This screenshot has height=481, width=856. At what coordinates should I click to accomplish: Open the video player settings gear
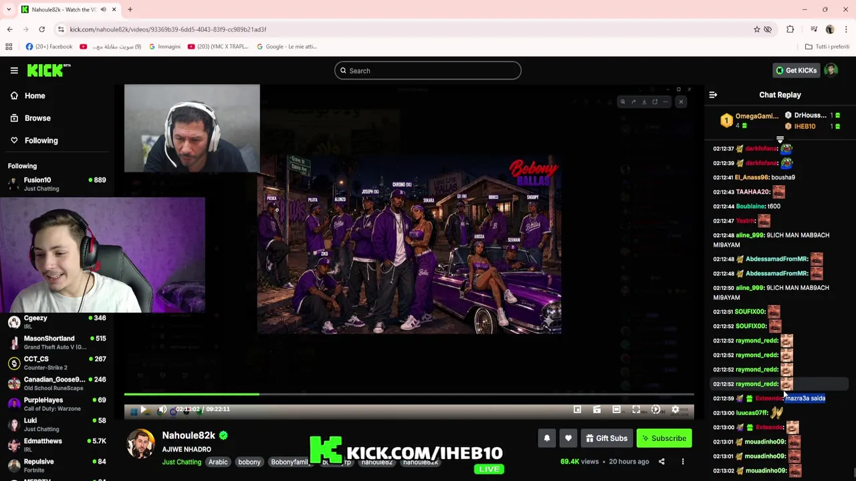click(675, 410)
